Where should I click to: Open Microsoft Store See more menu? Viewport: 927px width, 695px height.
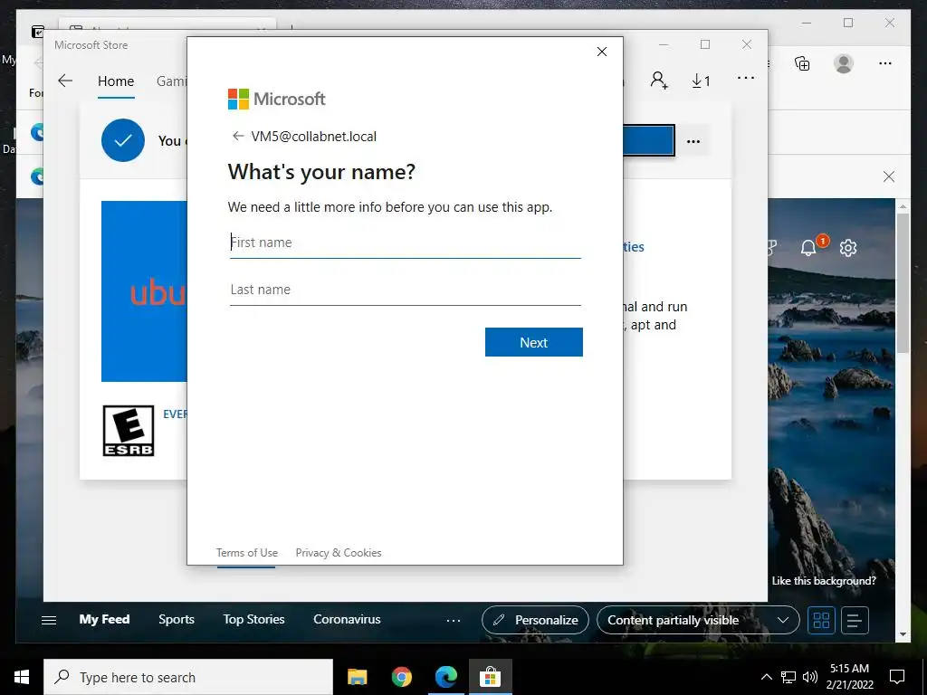(x=746, y=78)
